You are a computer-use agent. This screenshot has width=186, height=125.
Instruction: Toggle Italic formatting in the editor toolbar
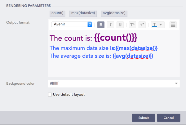(x=110, y=25)
